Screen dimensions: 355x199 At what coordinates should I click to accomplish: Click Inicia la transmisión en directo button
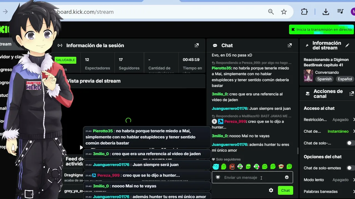coord(321,30)
